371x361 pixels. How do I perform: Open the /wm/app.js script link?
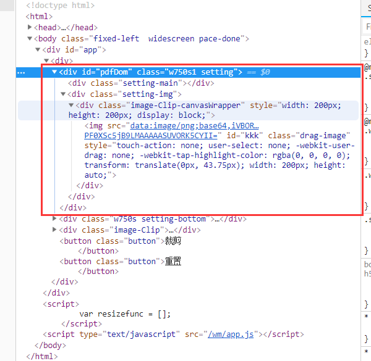coord(231,334)
